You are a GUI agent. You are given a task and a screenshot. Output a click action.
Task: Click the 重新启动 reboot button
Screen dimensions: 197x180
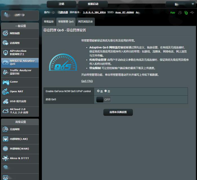pyautogui.click(x=93, y=4)
